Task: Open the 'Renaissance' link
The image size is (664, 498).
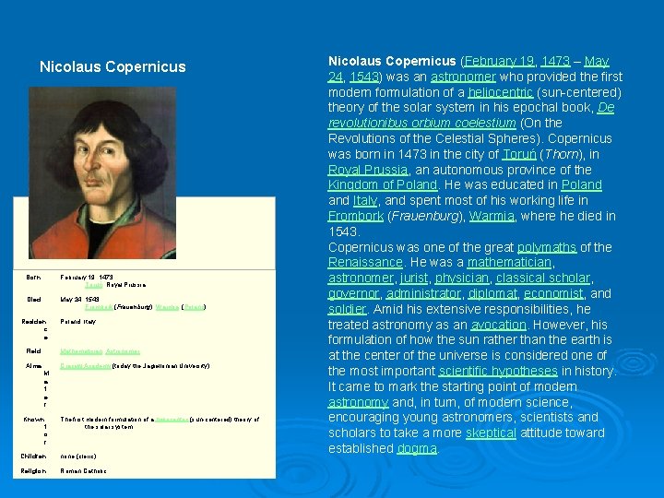Action: [365, 263]
